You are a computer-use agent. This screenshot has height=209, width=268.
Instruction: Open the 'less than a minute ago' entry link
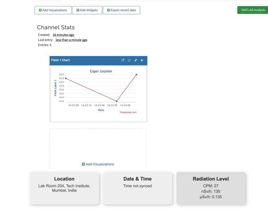[x=71, y=40]
